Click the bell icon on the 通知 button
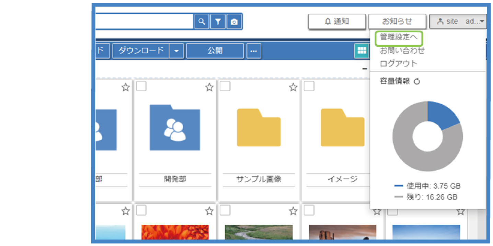The width and height of the screenshot is (493, 246). click(x=329, y=21)
